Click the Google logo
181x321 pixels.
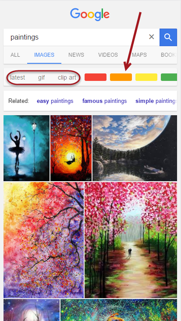coord(90,15)
